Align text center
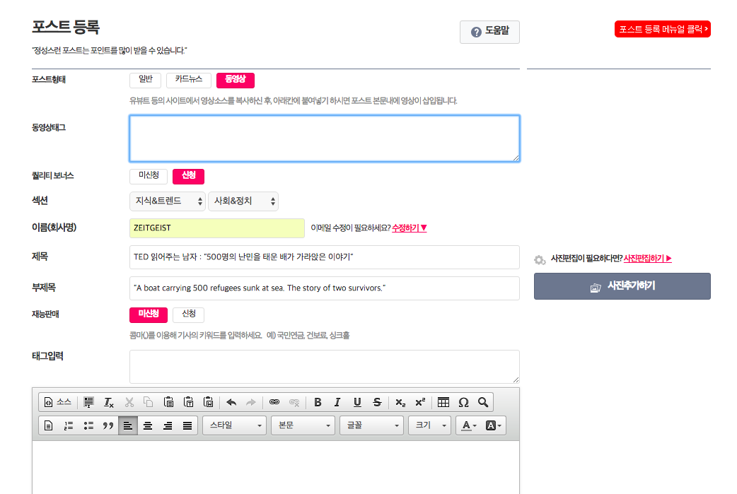The width and height of the screenshot is (737, 494). point(148,425)
